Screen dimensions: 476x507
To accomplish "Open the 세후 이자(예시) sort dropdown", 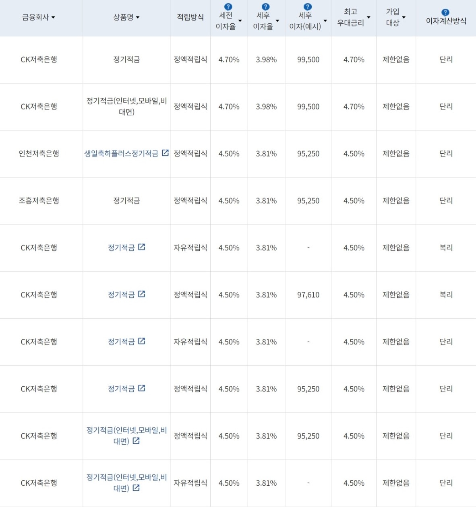I will coord(325,20).
